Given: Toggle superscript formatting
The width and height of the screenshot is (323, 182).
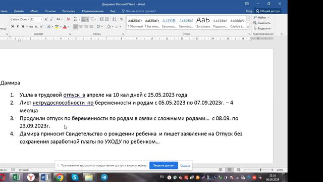Looking at the screenshot, I should (41, 26).
